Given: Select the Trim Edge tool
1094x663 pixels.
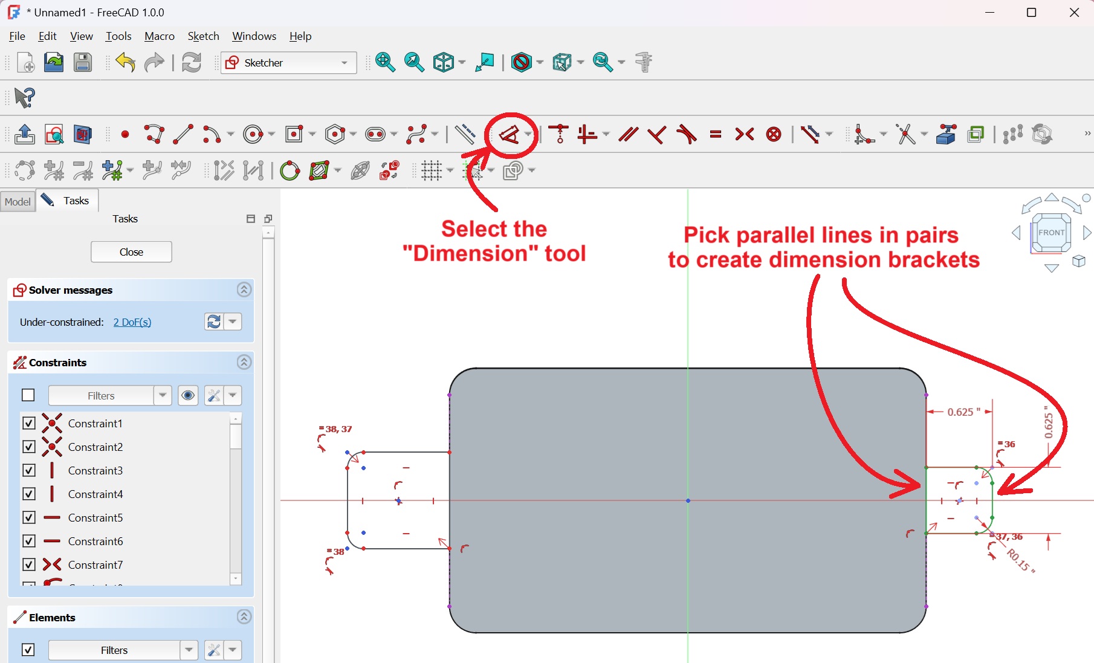Looking at the screenshot, I should [905, 134].
